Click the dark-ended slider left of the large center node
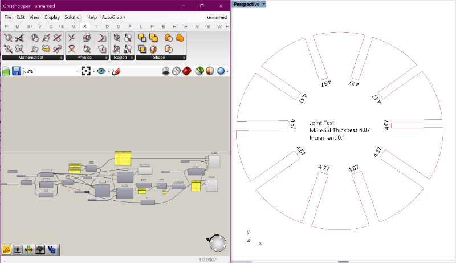The height and width of the screenshot is (263, 456). tap(82, 192)
